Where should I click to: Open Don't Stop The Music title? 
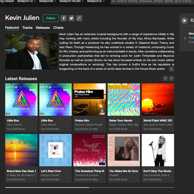[157, 171]
